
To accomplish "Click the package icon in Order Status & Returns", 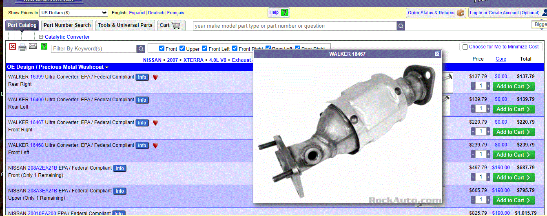I will [461, 13].
